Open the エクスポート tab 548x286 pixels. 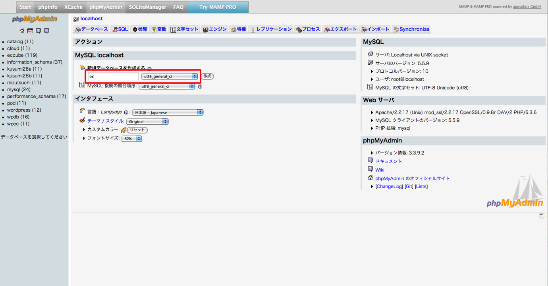340,29
